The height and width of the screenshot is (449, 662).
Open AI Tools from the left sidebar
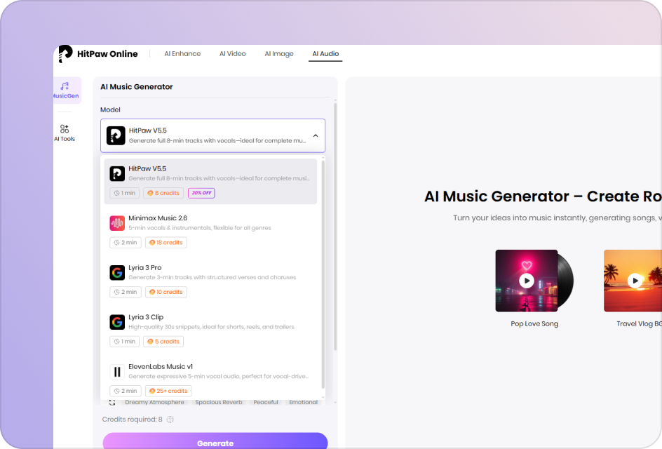point(64,133)
